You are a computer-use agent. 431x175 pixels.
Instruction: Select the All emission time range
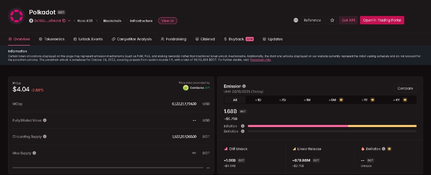click(x=235, y=100)
